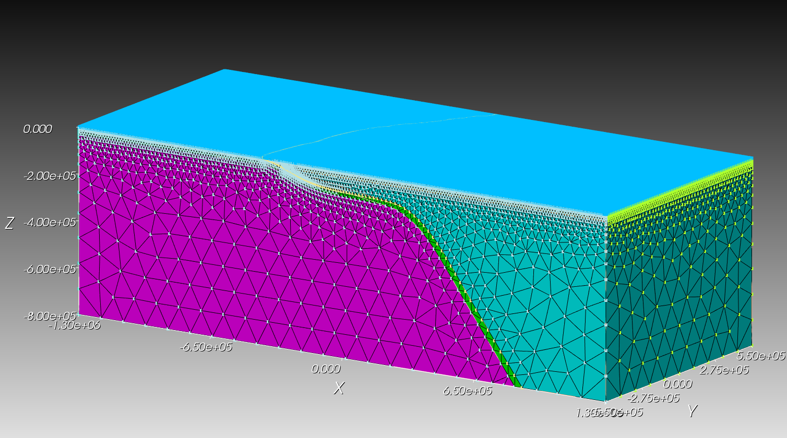Pick the 2.75e+05 Y axis tick label
The width and height of the screenshot is (787, 438).
click(724, 370)
